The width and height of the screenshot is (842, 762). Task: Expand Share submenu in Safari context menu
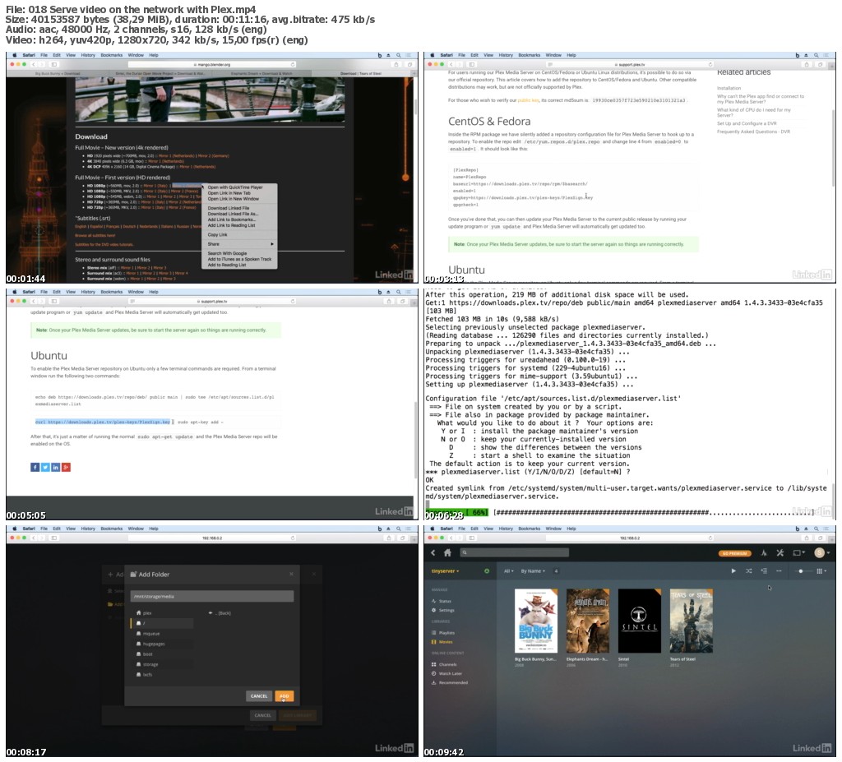tap(240, 244)
